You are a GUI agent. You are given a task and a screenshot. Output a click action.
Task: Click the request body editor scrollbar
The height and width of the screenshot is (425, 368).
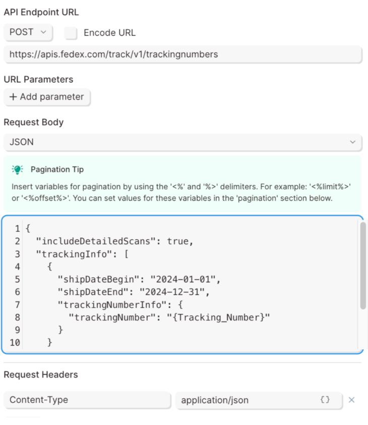click(x=363, y=265)
